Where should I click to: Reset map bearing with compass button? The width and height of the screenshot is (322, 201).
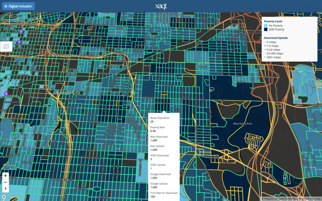(6, 189)
